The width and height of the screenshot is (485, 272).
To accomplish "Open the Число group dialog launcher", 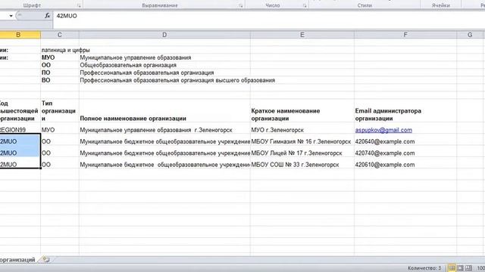I will pos(305,5).
